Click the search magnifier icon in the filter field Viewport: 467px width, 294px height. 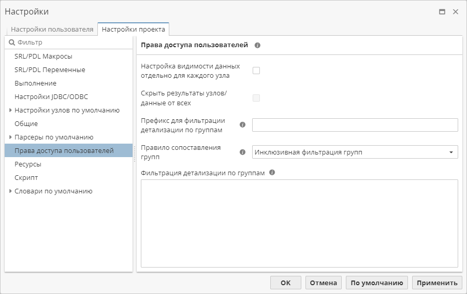click(11, 43)
